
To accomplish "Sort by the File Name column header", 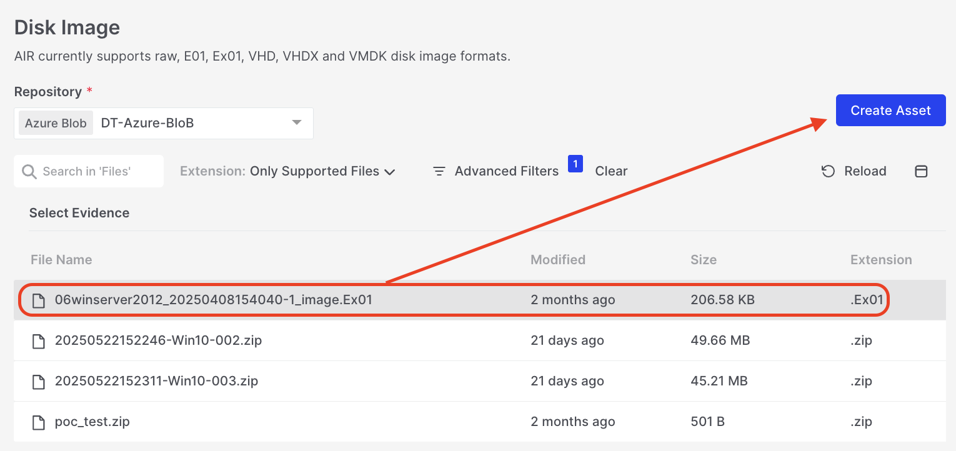I will click(61, 260).
